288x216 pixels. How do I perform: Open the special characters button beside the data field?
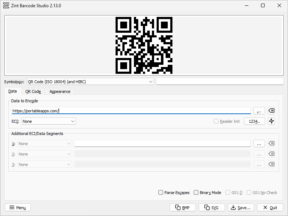(259, 111)
